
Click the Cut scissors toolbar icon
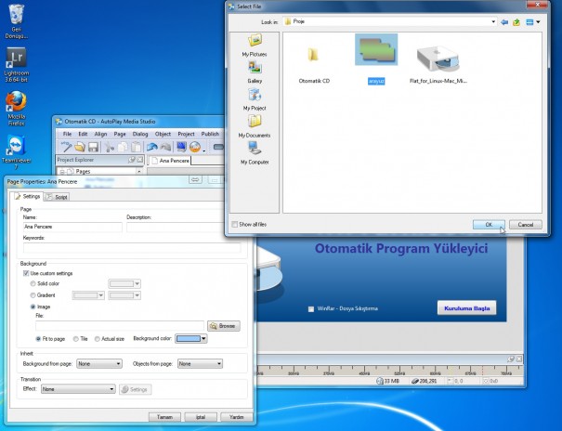(109, 147)
